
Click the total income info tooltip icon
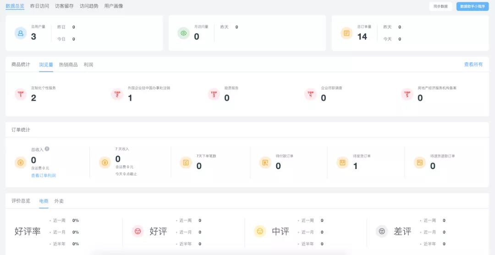point(47,149)
